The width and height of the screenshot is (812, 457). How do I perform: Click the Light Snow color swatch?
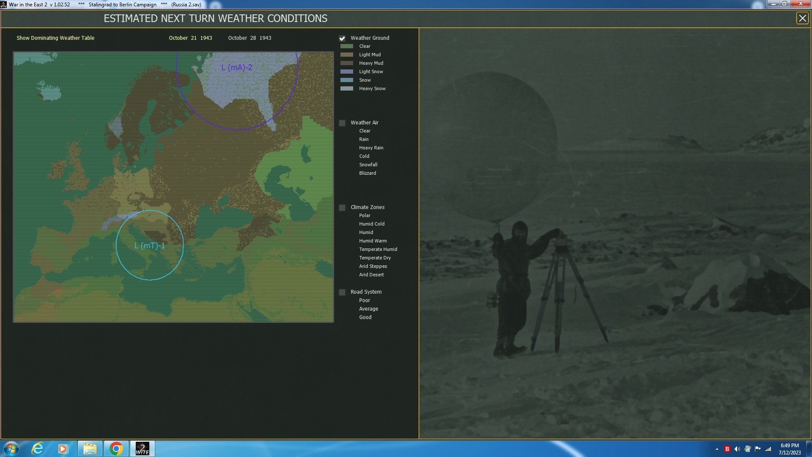tap(347, 72)
